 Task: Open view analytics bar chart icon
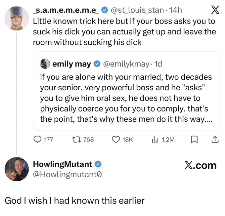click(155, 140)
